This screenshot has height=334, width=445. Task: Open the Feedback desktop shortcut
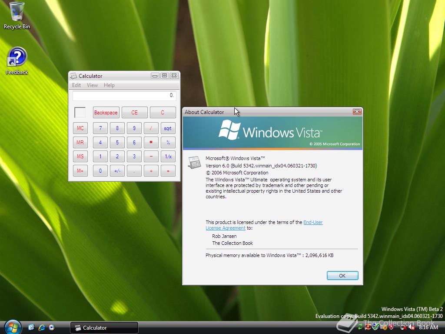17,61
